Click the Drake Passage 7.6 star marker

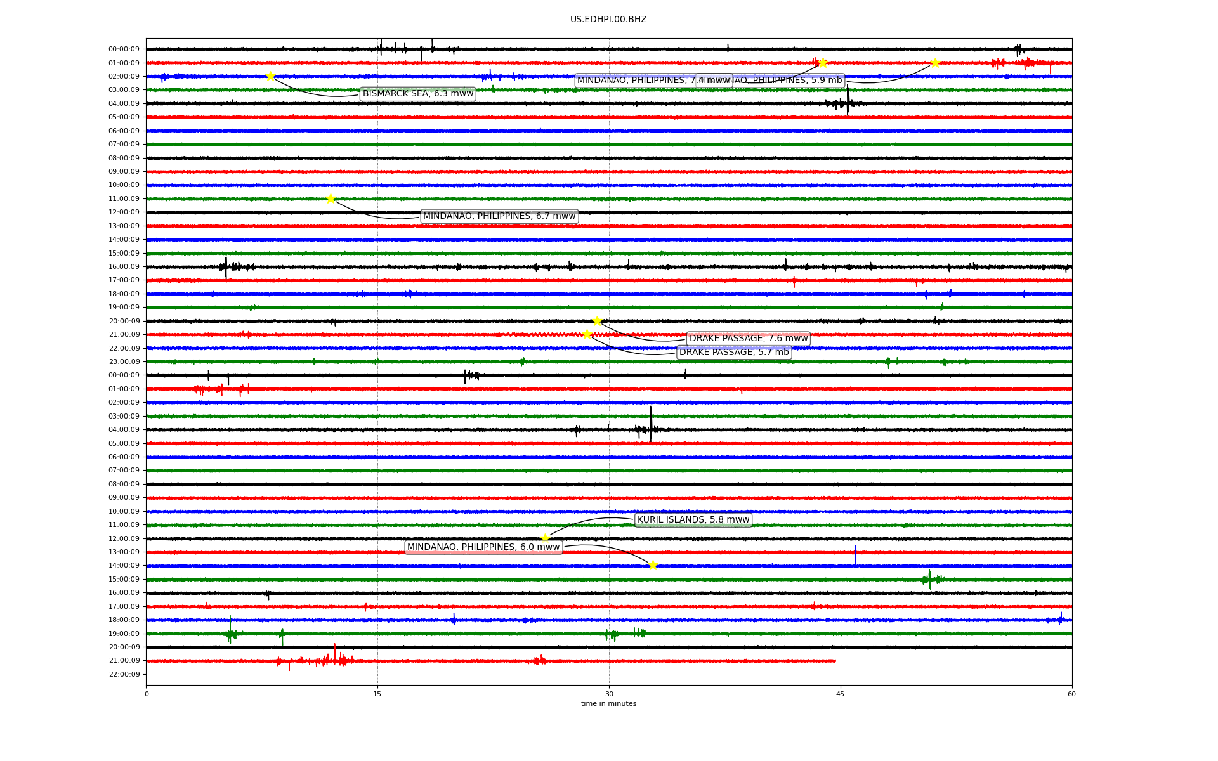[597, 321]
